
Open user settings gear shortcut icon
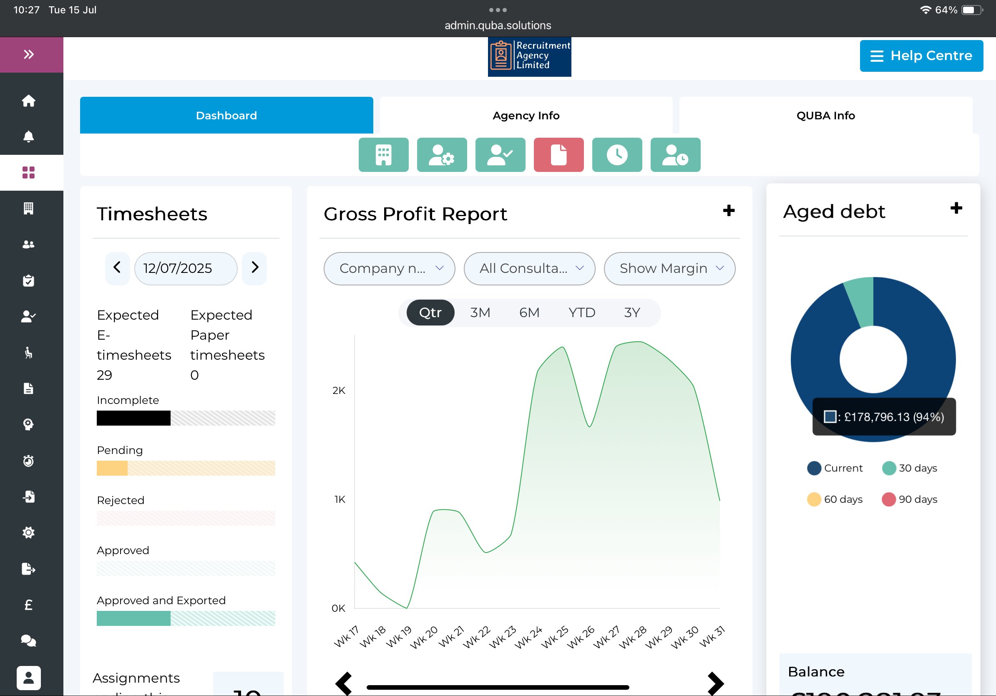[x=442, y=155]
